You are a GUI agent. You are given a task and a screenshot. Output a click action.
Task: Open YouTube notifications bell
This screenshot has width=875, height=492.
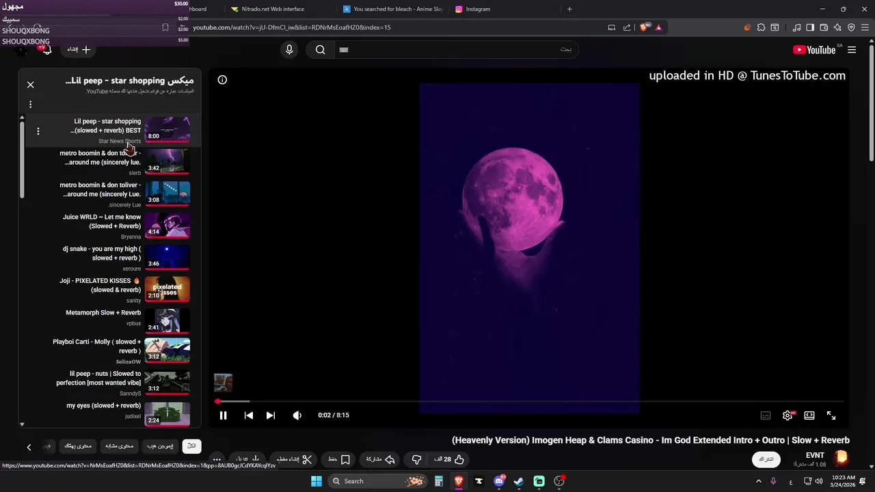coord(45,50)
